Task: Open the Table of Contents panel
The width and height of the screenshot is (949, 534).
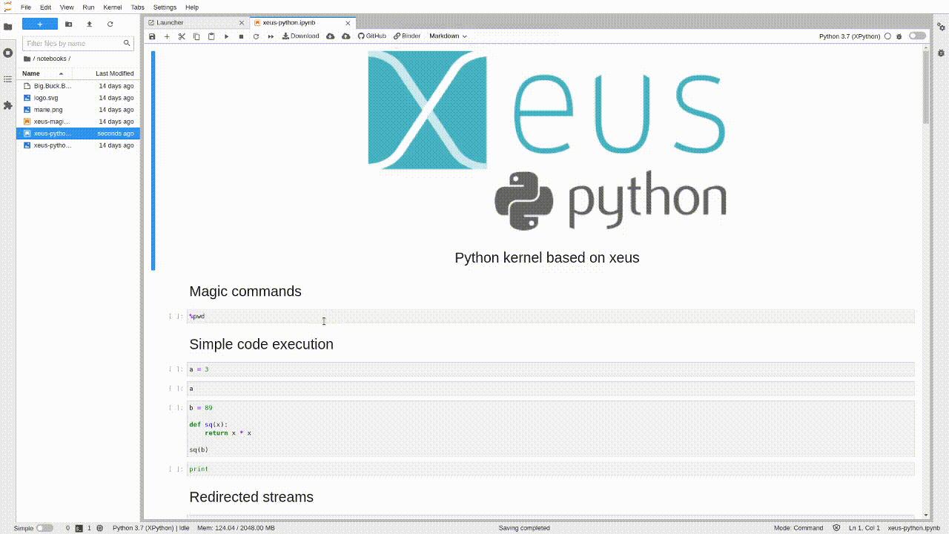Action: coord(8,79)
